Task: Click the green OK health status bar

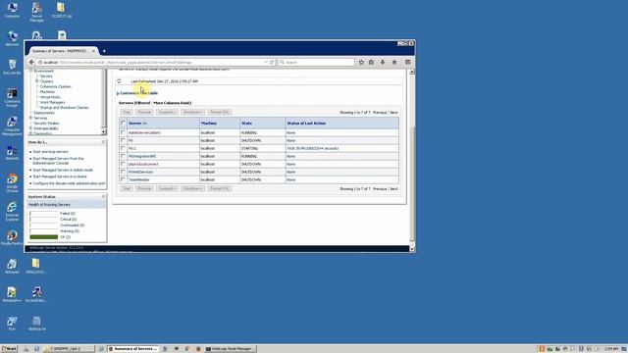Action: pyautogui.click(x=43, y=237)
